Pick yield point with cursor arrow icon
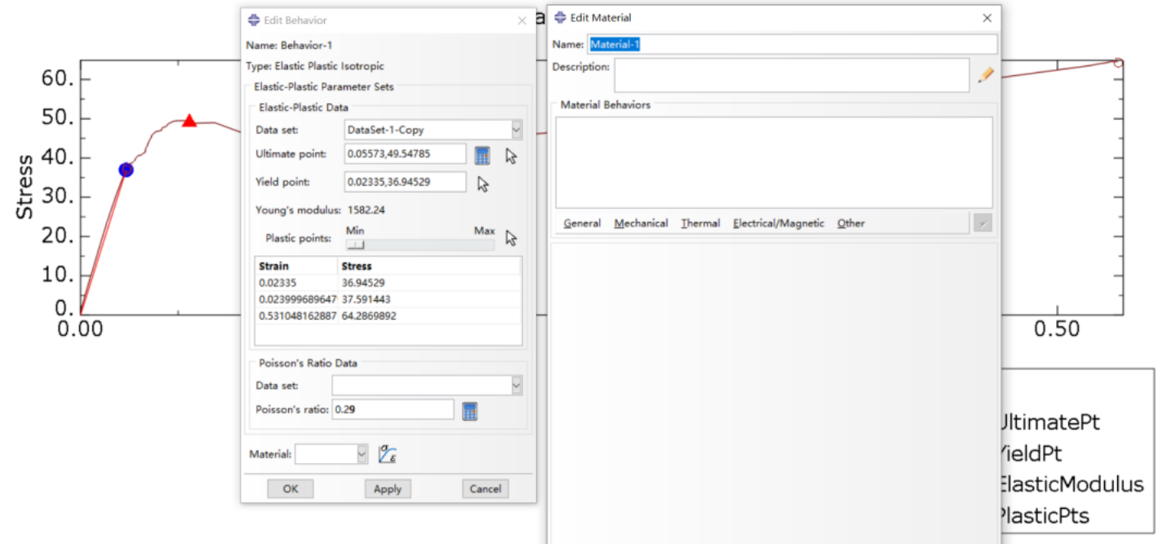The image size is (1167, 544). pyautogui.click(x=482, y=184)
